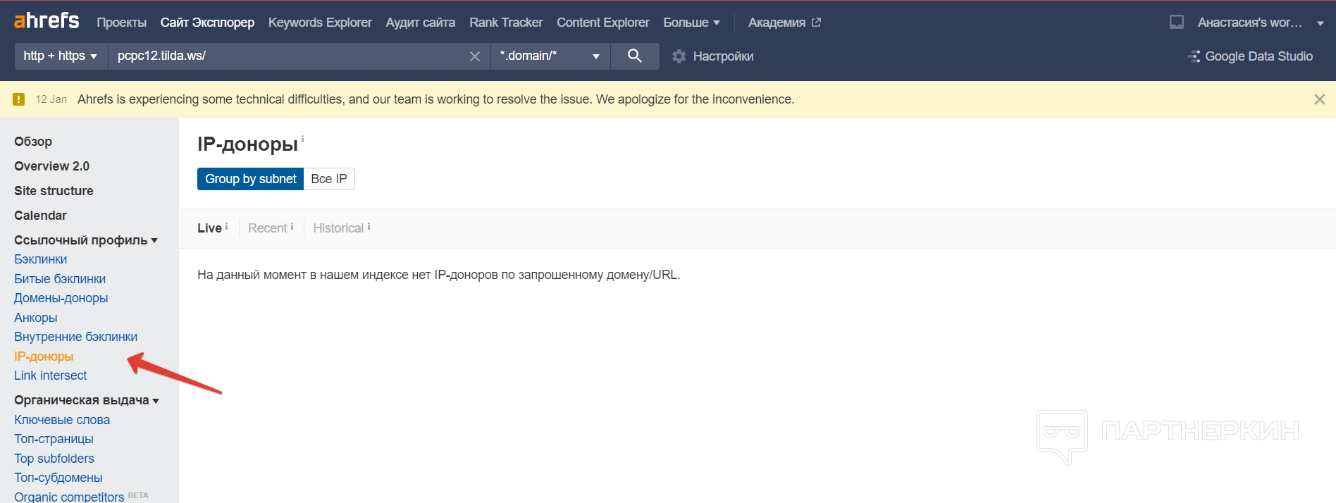This screenshot has width=1336, height=503.
Task: Open the http + https protocol dropdown
Action: click(61, 56)
